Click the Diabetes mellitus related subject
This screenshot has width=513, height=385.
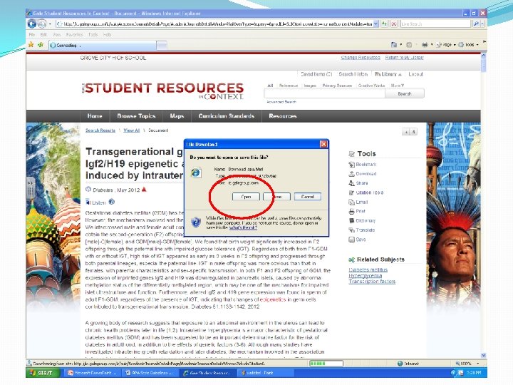pos(368,269)
